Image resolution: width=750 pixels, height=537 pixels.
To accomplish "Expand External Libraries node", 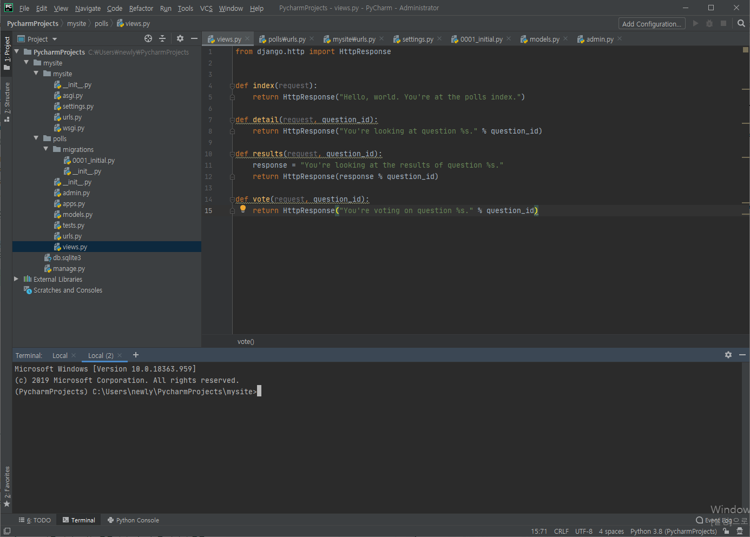I will pyautogui.click(x=16, y=279).
